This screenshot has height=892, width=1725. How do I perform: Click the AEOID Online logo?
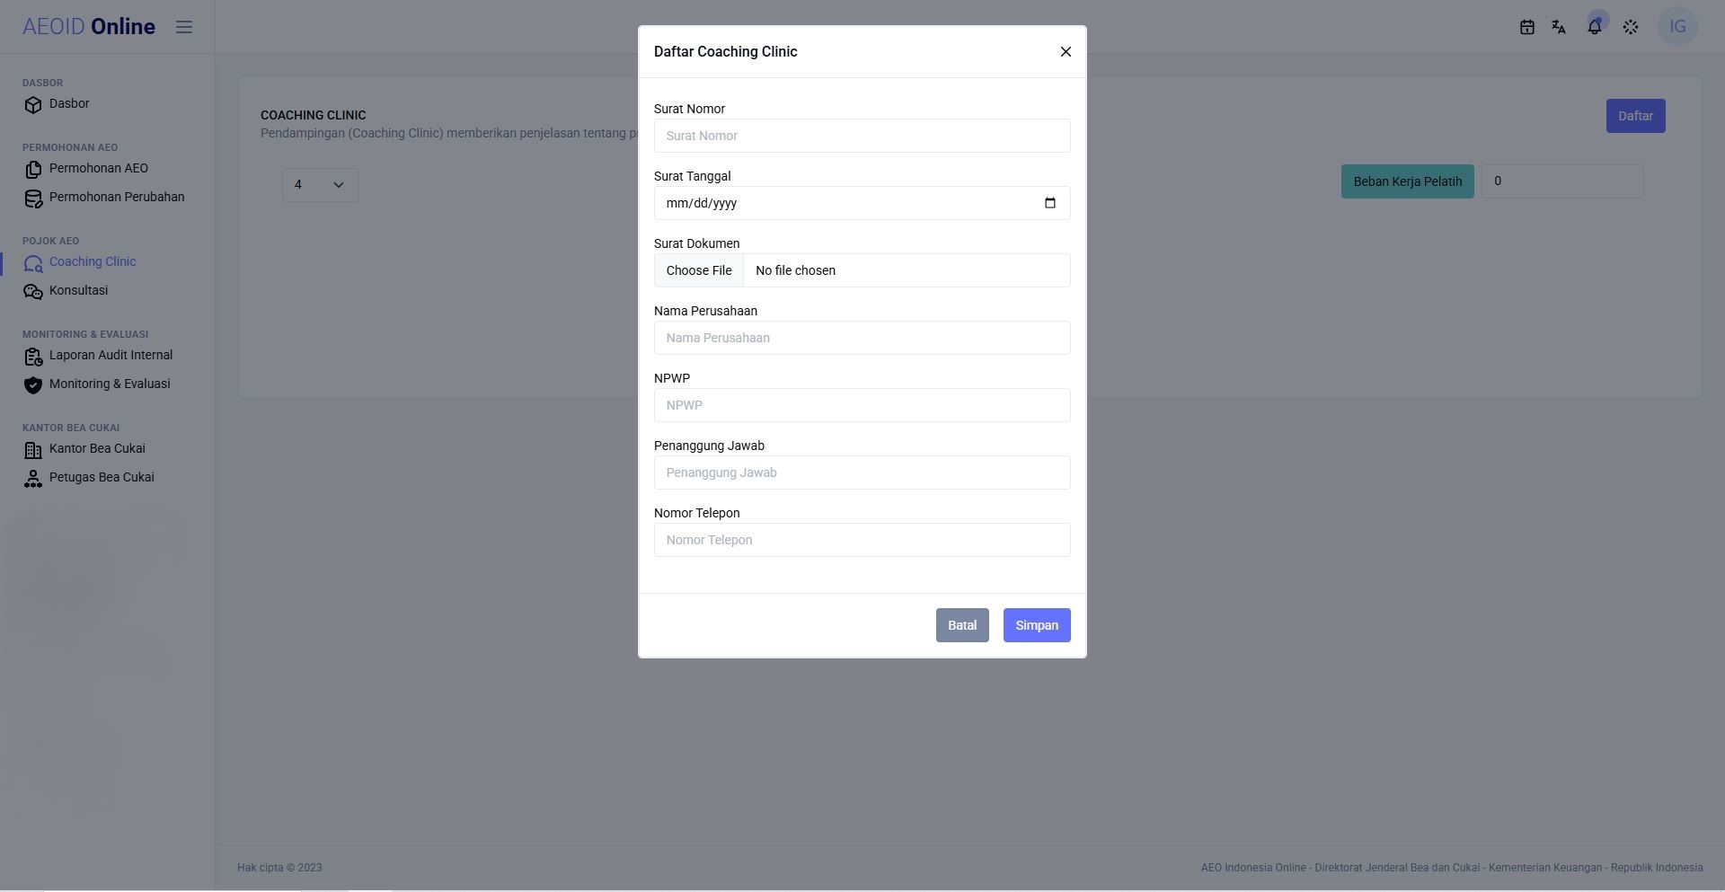pos(89,27)
